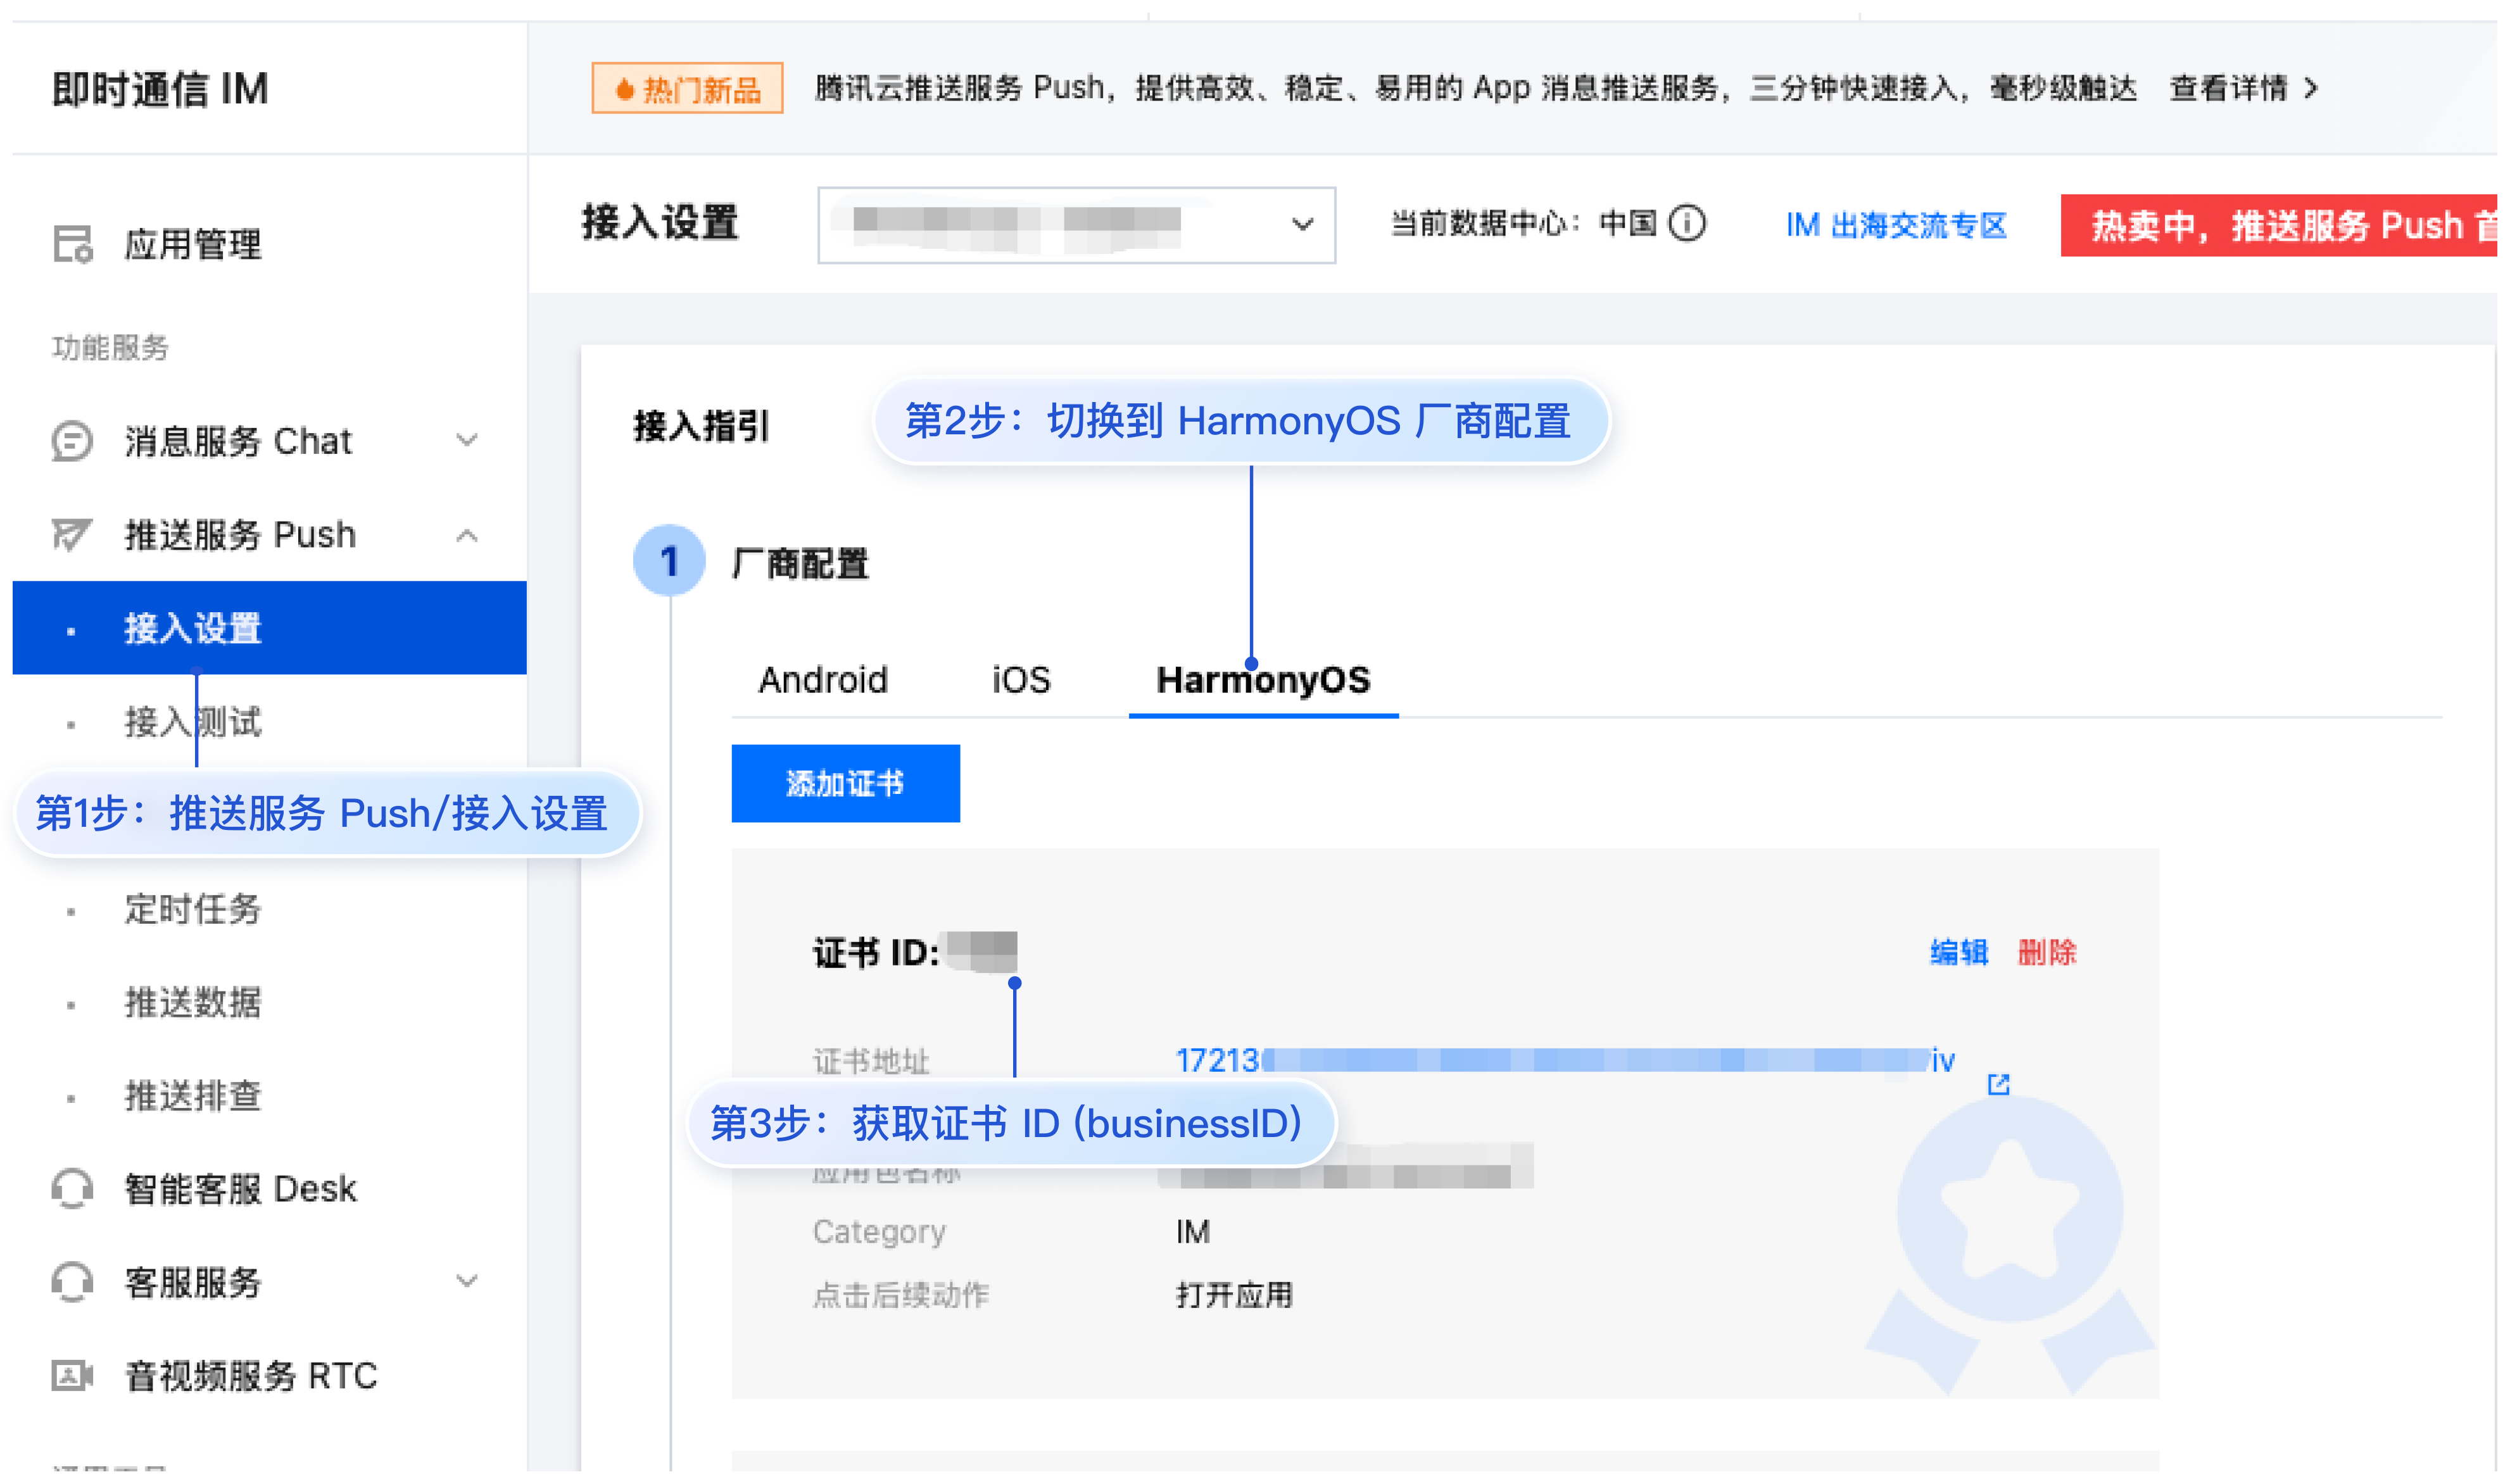
Task: Click the 添加证书 button
Action: click(845, 783)
